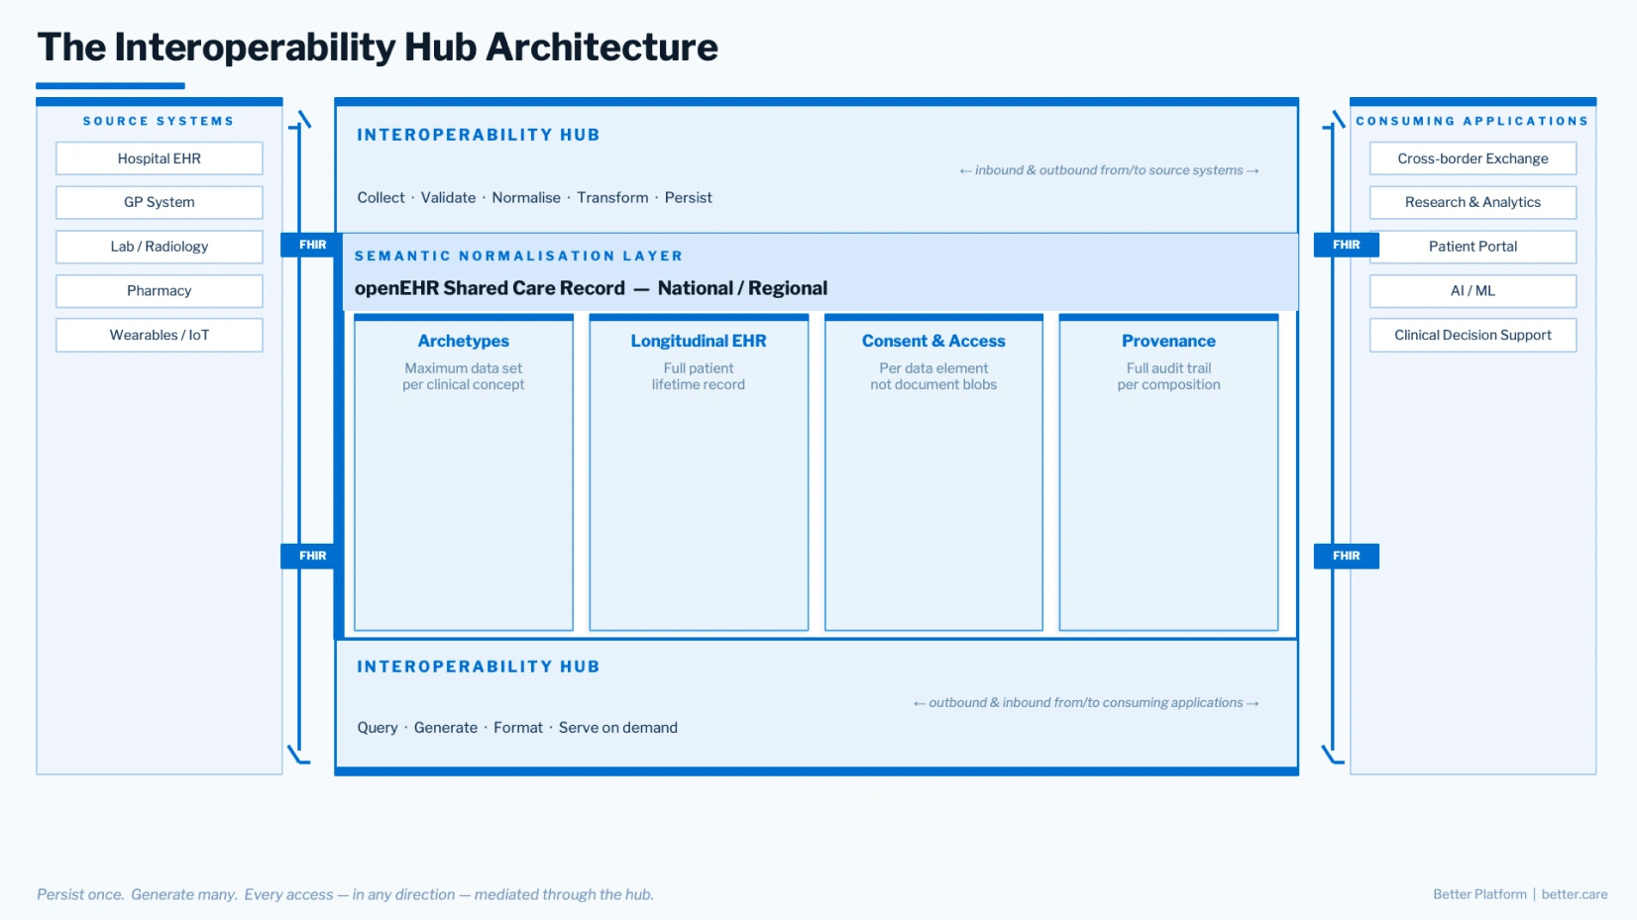1637x920 pixels.
Task: Select the GP System box
Action: (x=159, y=202)
